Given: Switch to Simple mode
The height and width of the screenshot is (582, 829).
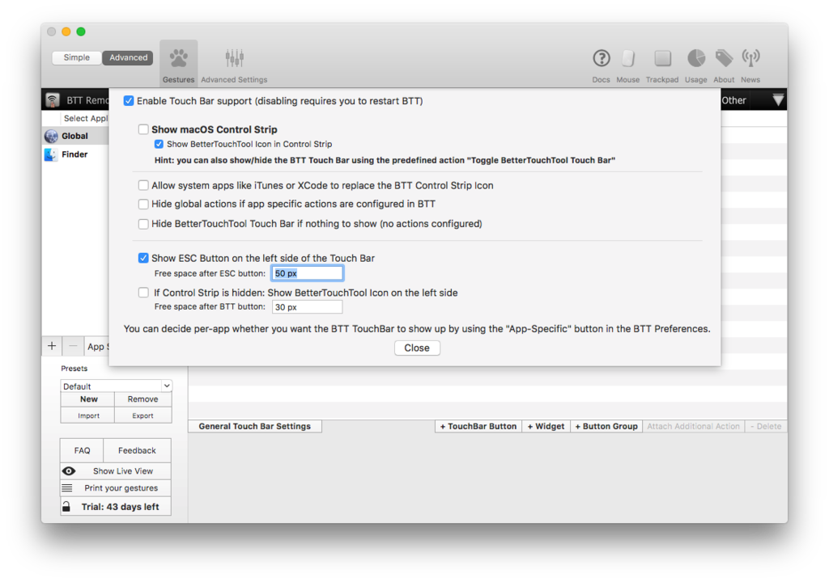Looking at the screenshot, I should pyautogui.click(x=77, y=57).
